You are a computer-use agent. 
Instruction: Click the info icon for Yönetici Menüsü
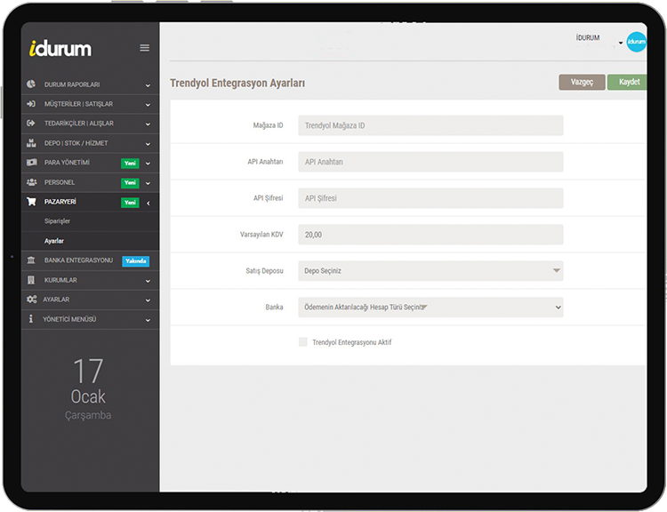pos(30,318)
